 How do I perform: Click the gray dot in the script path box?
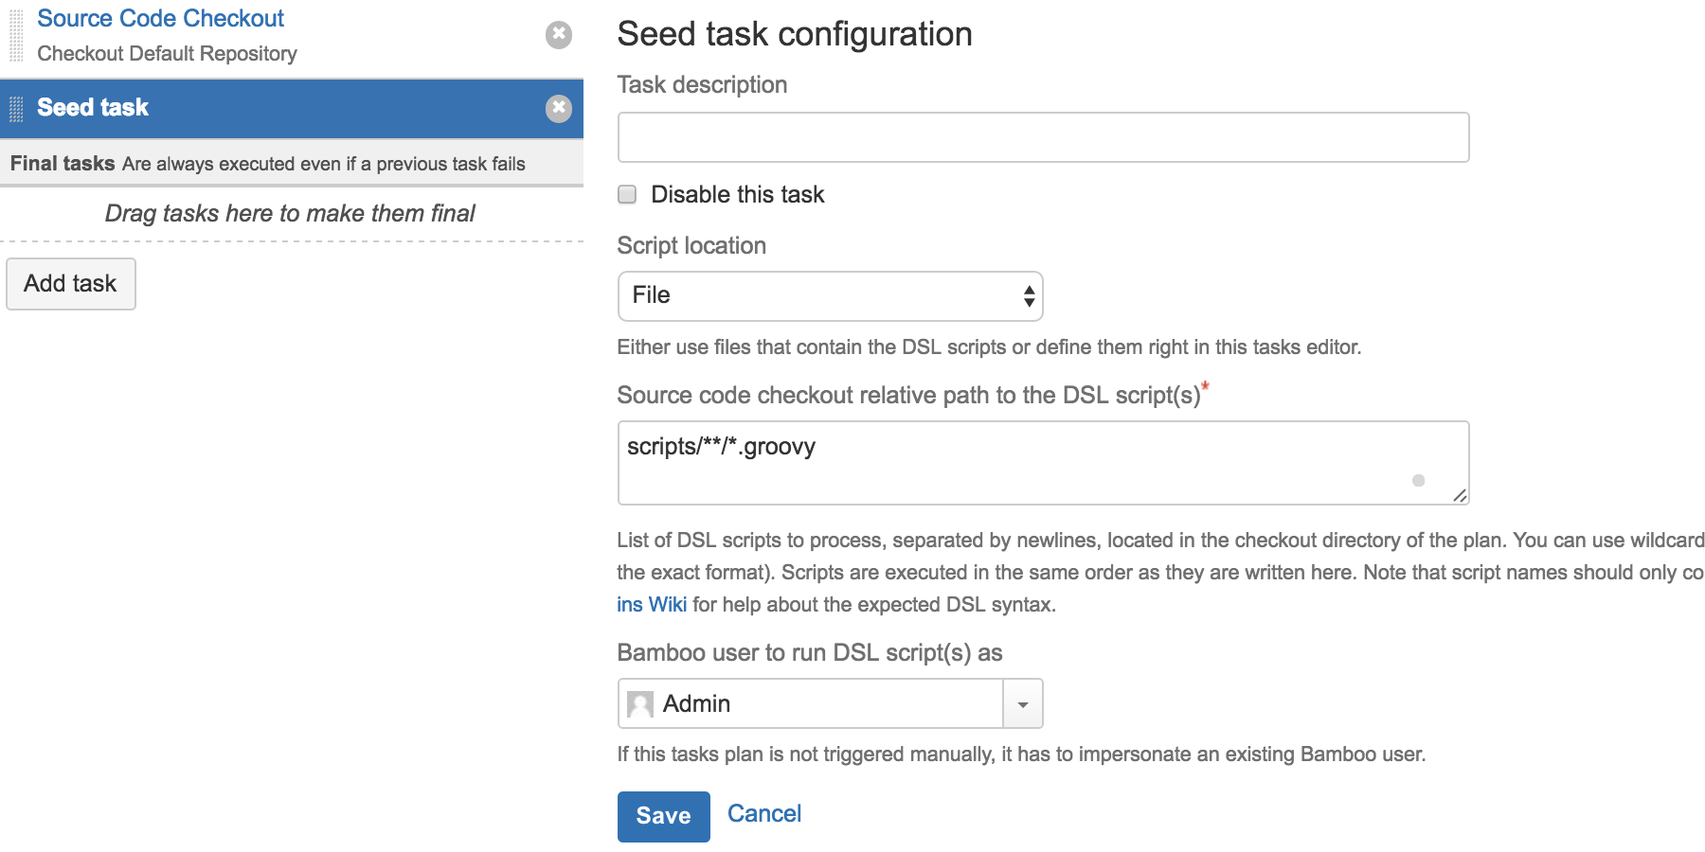[x=1418, y=481]
